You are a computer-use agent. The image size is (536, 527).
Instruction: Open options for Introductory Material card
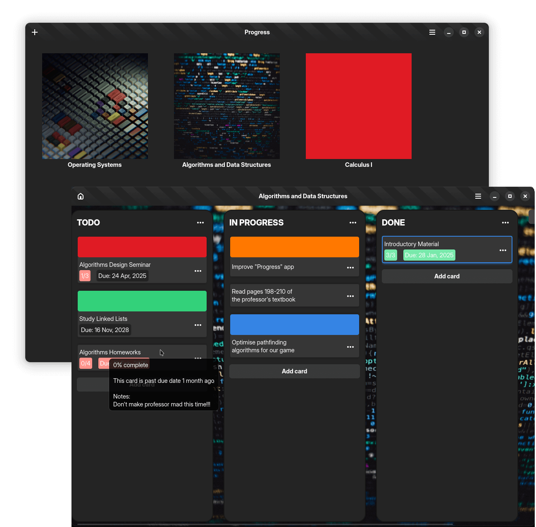tap(503, 250)
